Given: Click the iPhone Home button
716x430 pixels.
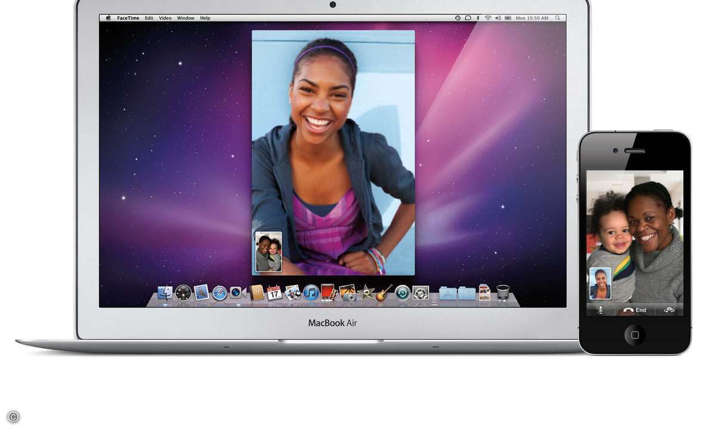Looking at the screenshot, I should pyautogui.click(x=635, y=334).
